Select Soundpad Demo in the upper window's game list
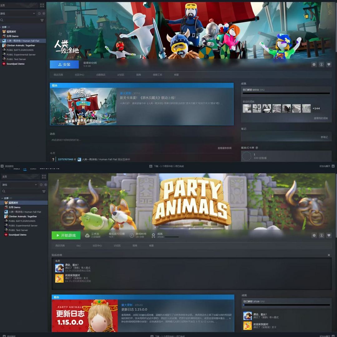 [15, 64]
